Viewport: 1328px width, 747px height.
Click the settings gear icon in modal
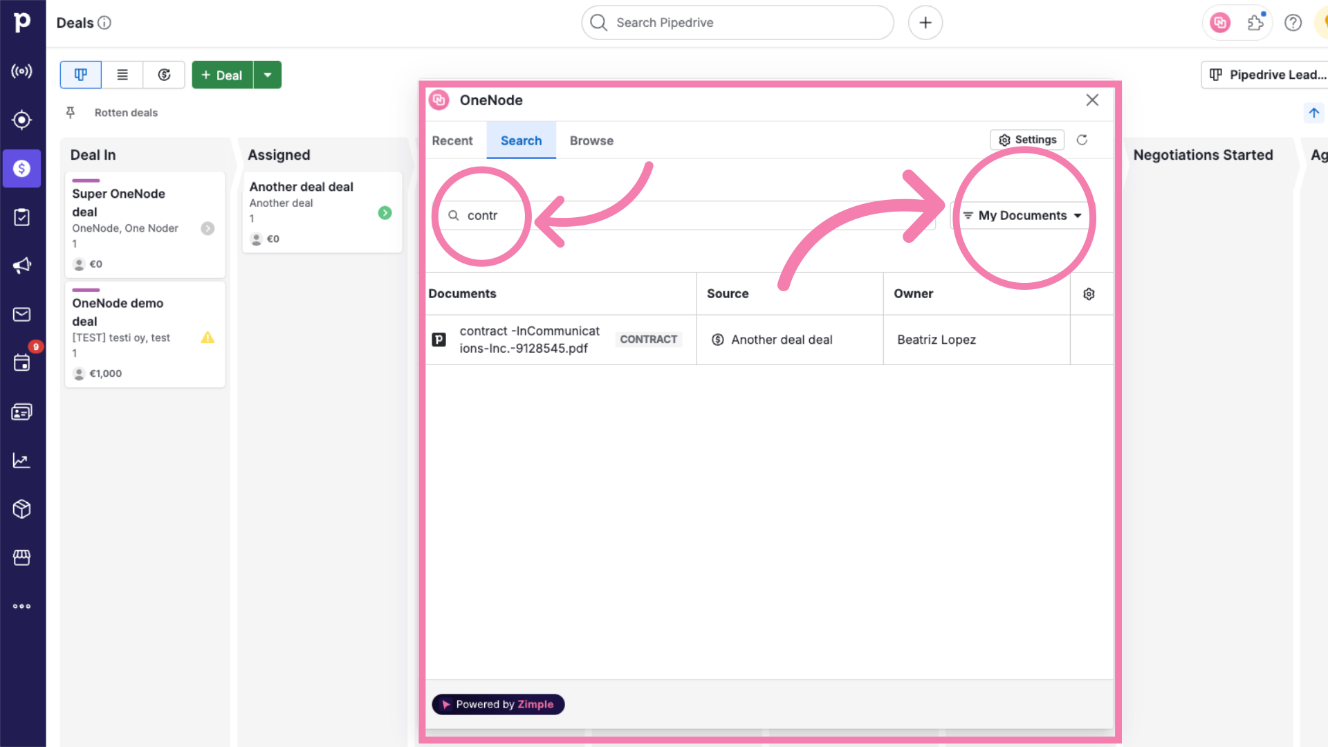tap(1004, 140)
